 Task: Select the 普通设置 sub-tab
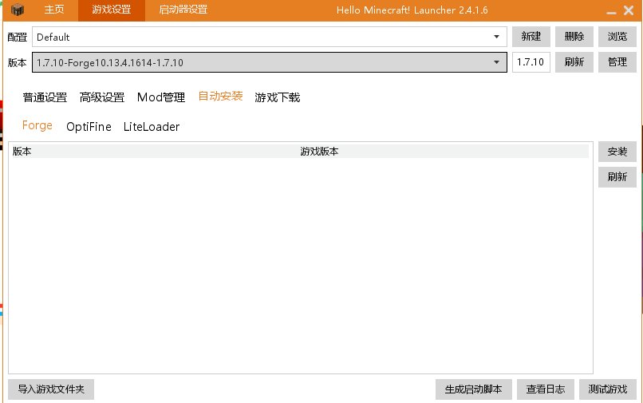(45, 97)
